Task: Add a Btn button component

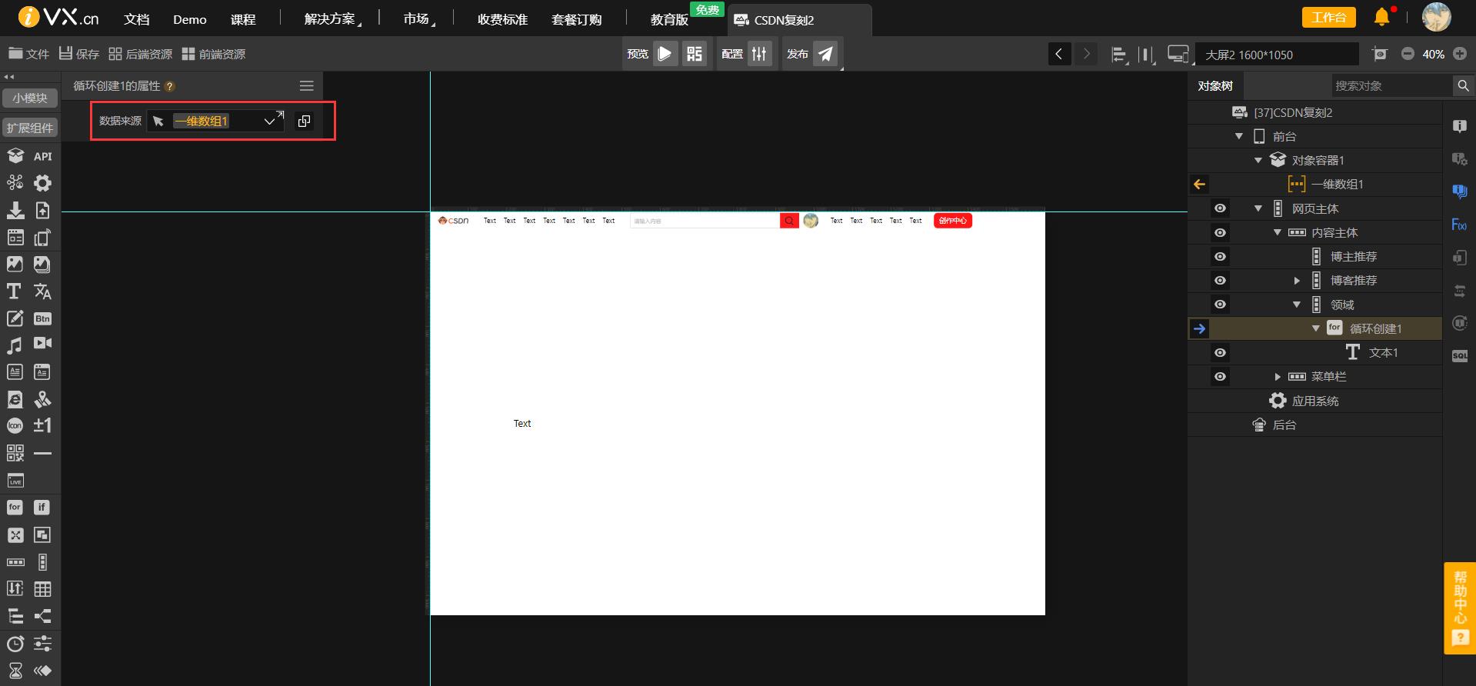Action: 42,318
